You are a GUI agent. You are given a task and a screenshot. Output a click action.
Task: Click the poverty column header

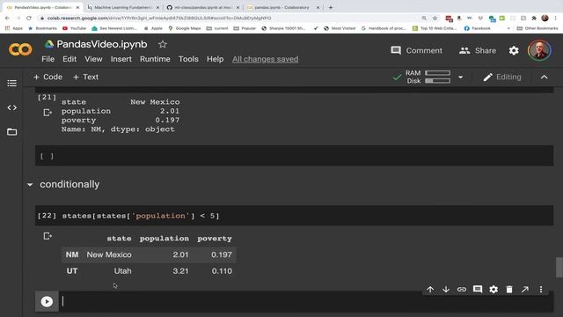(x=215, y=239)
